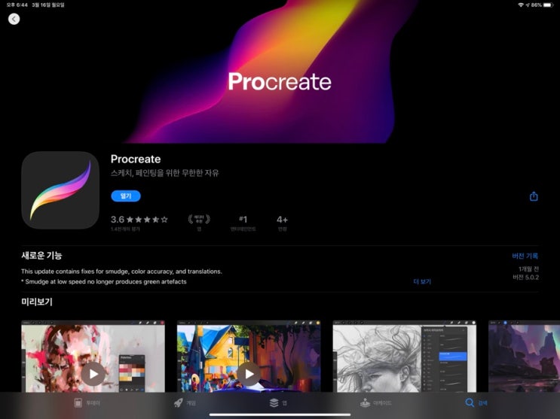Tap the 새로운 기능 heading

pyautogui.click(x=41, y=255)
